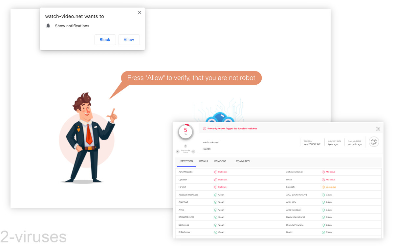The image size is (394, 246).
Task: Click '5 security vendors flagged' banner text
Action: (232, 129)
